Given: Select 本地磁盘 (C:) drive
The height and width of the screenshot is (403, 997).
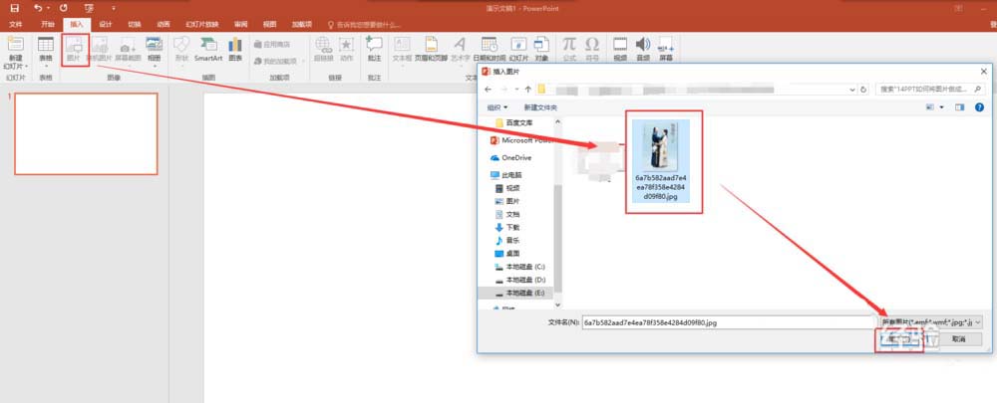Looking at the screenshot, I should point(519,267).
